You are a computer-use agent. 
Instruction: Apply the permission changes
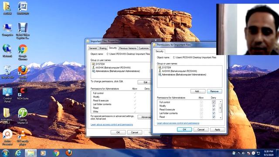click(218, 130)
